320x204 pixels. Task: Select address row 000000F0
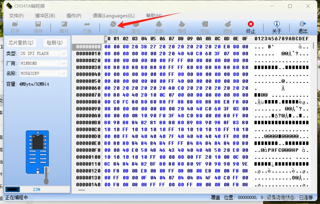pos(88,150)
